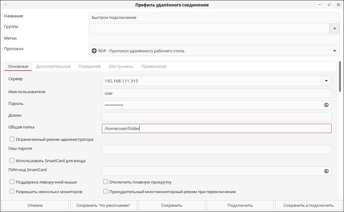Viewport: 344px width, 212px height.
Task: Enable Поддержка леворучной мыши option
Action: click(12, 182)
